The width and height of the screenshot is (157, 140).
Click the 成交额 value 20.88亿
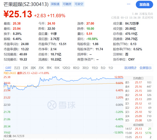[131, 29]
